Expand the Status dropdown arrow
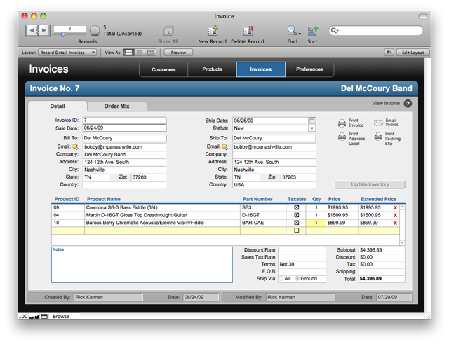449x344 pixels. click(312, 128)
